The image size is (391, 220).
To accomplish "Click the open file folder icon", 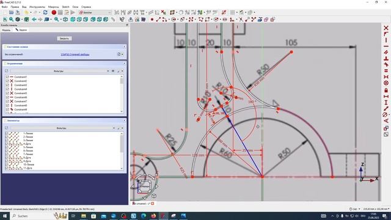I will (x=11, y=12).
